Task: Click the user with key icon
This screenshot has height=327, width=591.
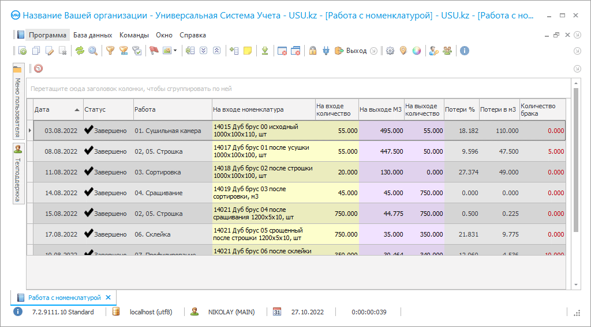Action: point(434,51)
